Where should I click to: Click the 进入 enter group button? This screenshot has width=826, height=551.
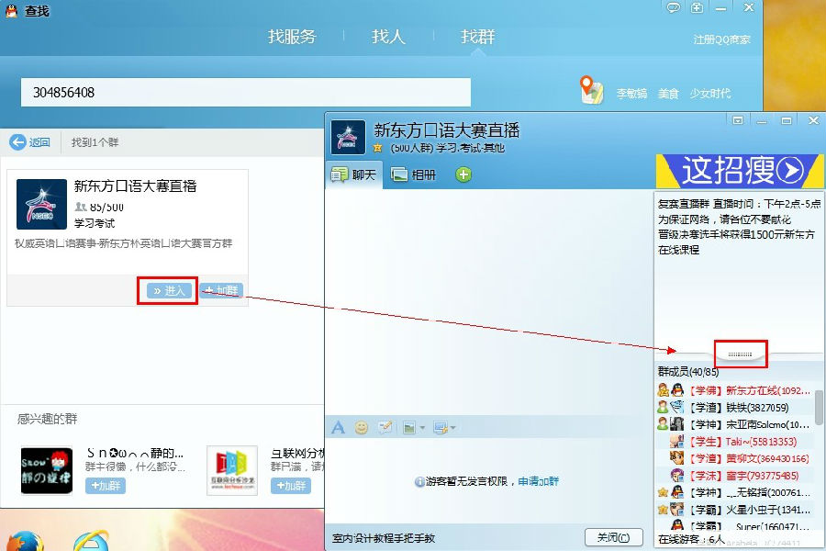(169, 290)
